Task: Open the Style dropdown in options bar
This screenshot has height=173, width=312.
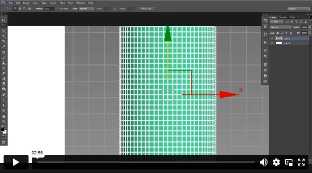Action: (x=86, y=9)
